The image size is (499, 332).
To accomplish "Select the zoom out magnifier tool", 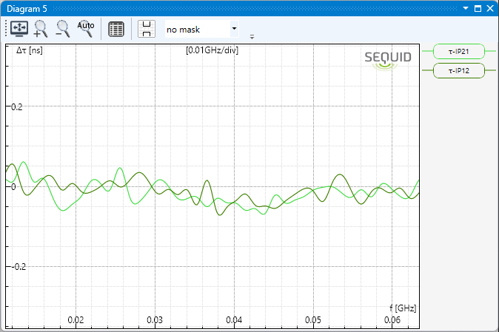I will tap(63, 29).
